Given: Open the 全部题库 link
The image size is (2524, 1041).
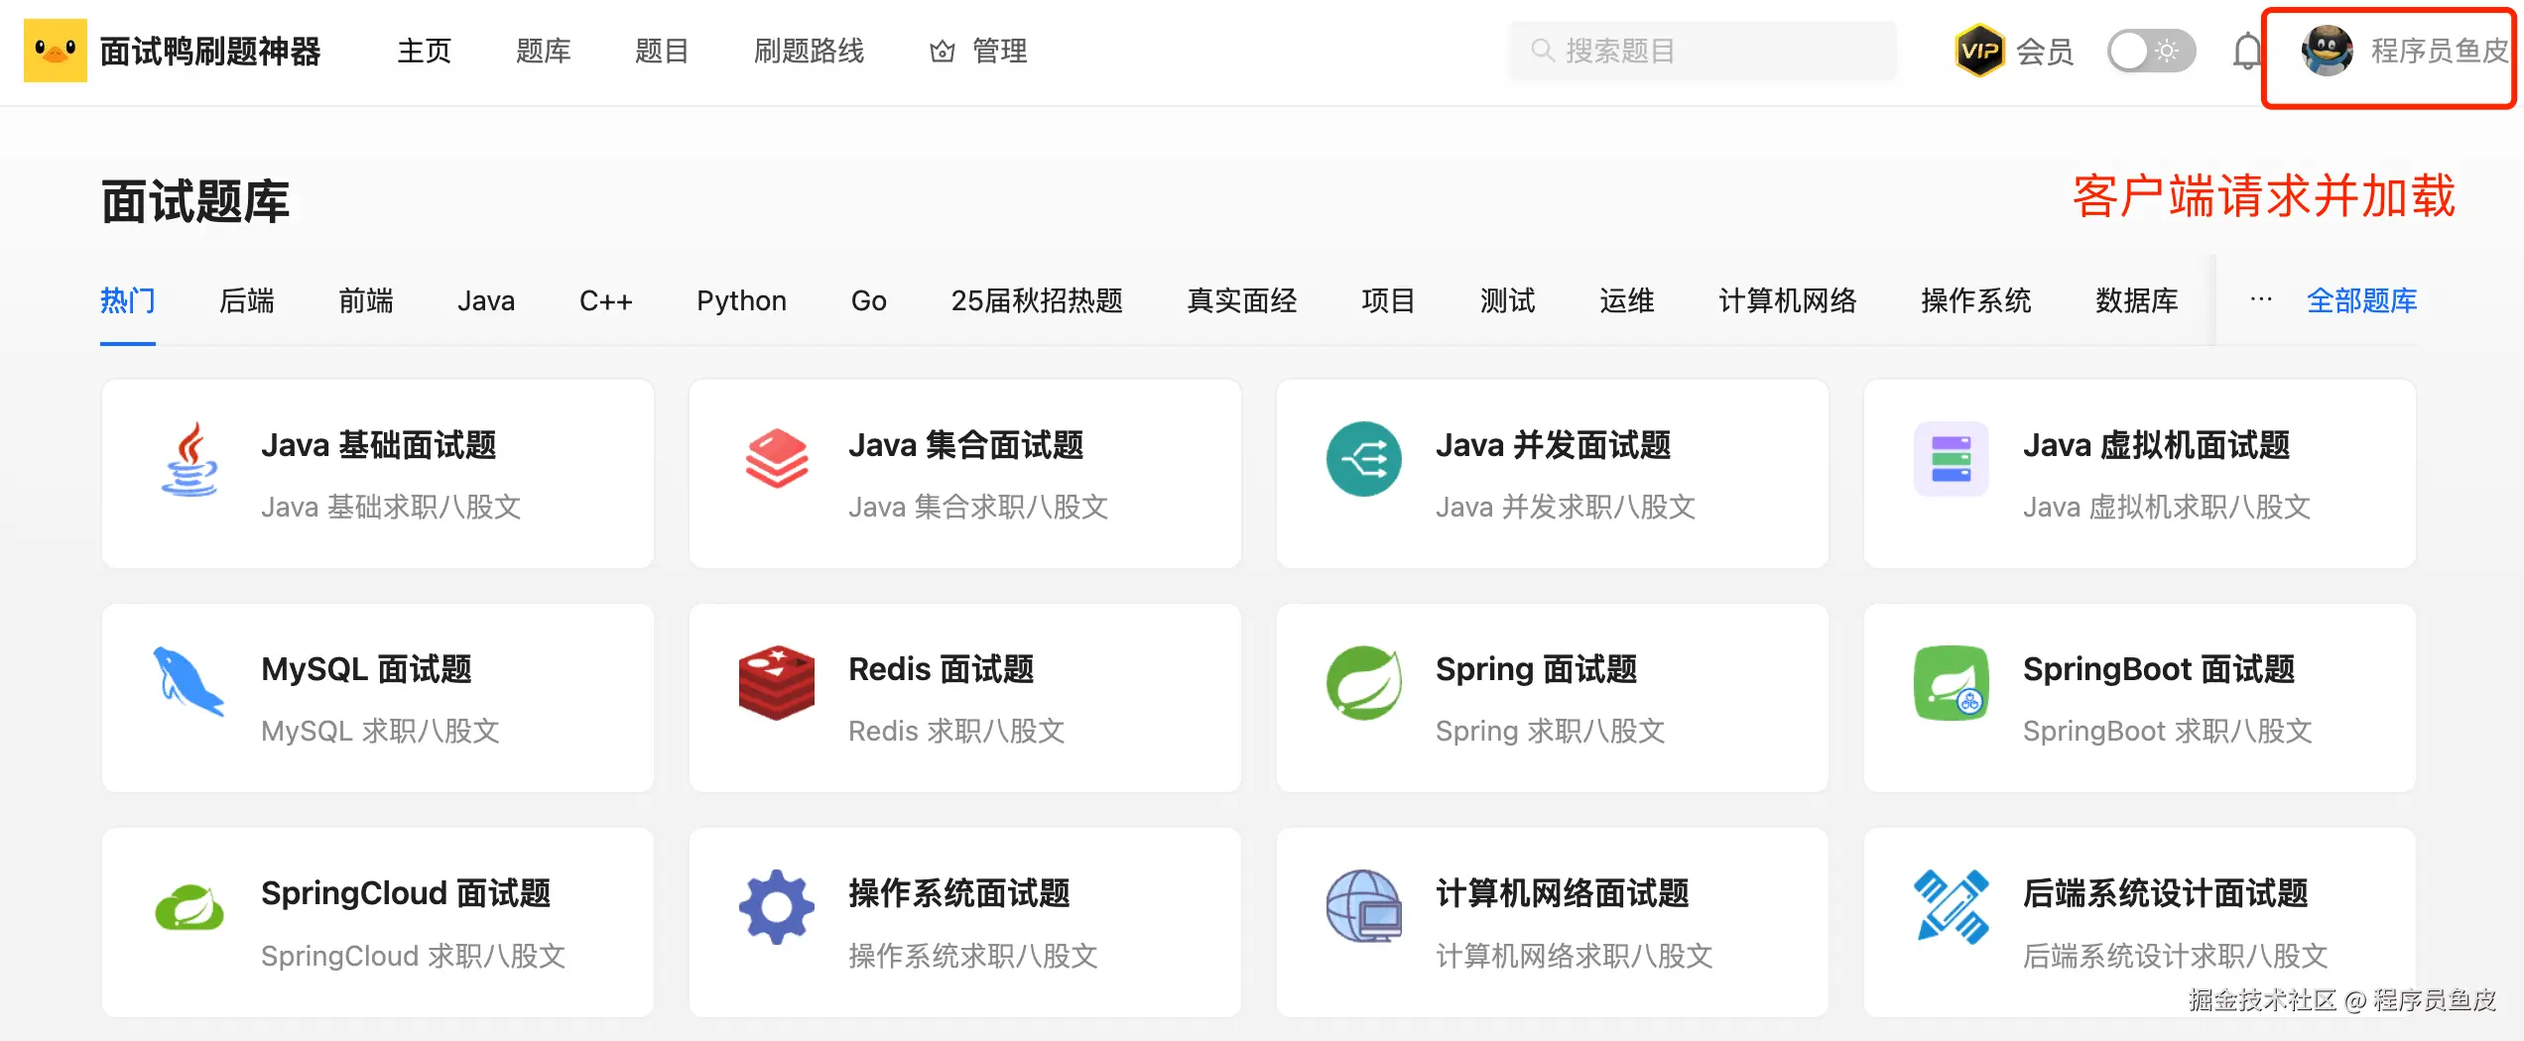Looking at the screenshot, I should [x=2362, y=300].
